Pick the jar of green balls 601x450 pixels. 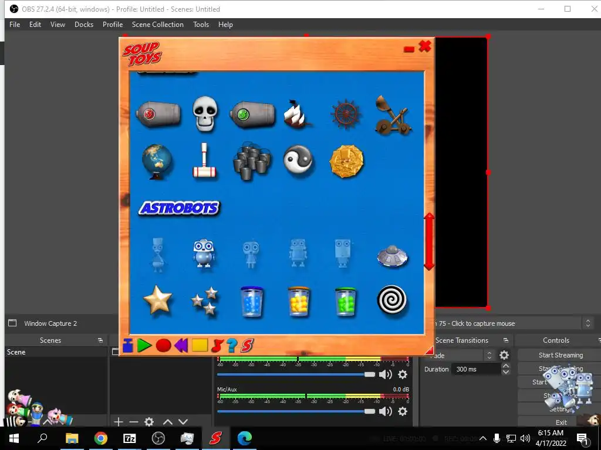(345, 302)
